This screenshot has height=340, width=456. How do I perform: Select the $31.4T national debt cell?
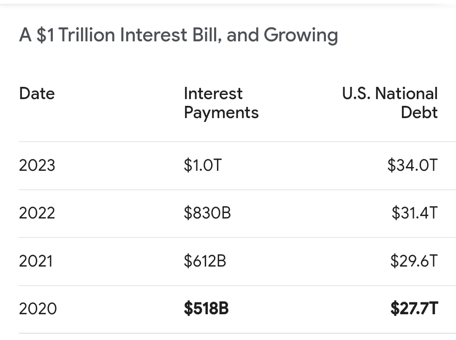pyautogui.click(x=415, y=213)
